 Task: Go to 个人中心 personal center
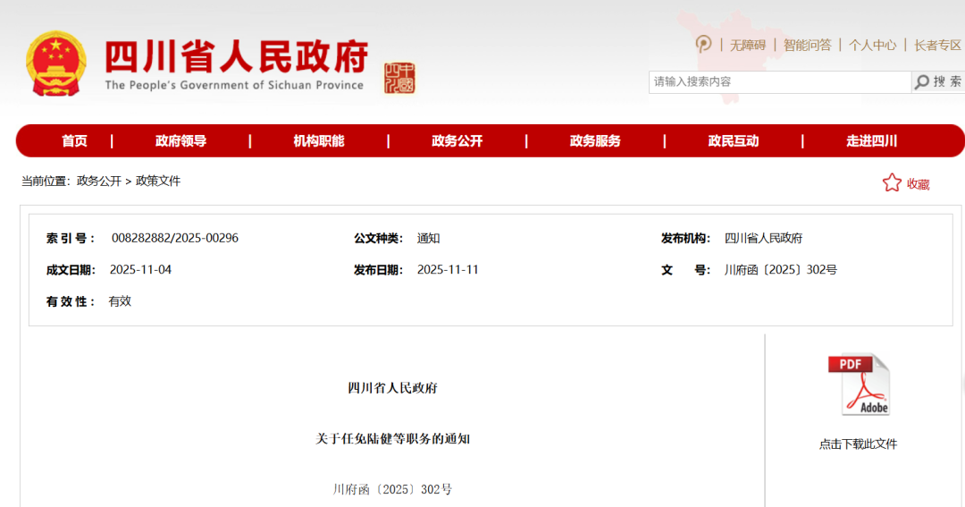pos(872,45)
